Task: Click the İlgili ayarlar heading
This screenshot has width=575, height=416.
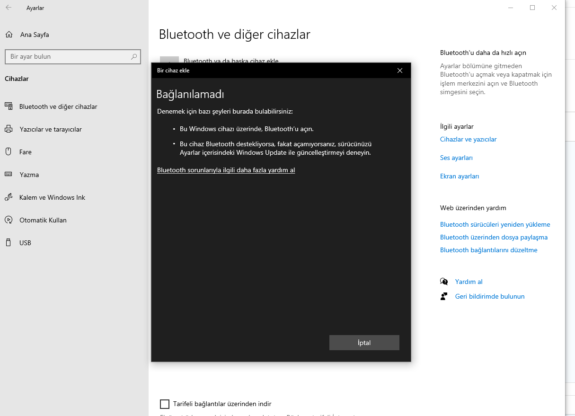Action: [457, 126]
